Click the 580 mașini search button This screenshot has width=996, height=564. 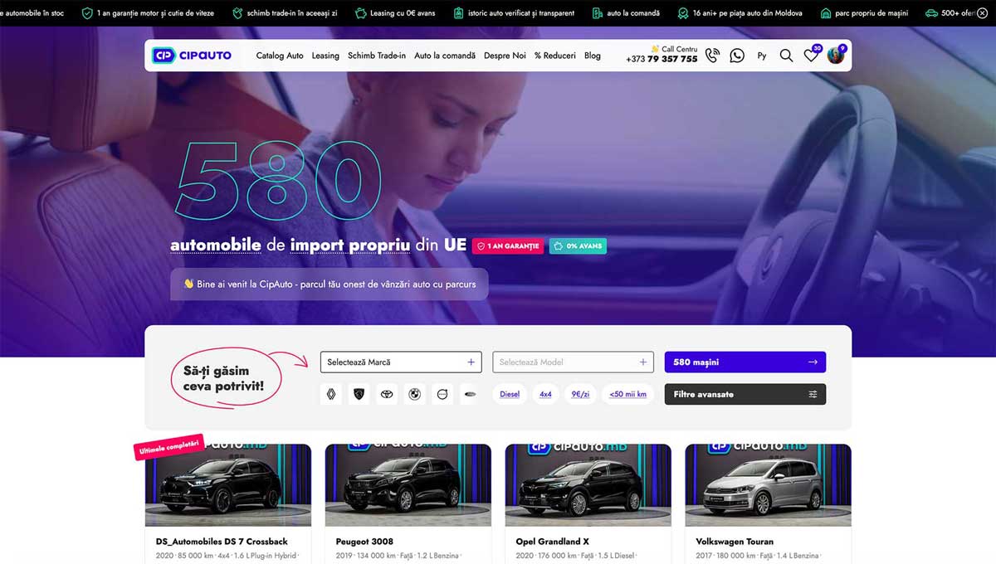[x=745, y=362]
